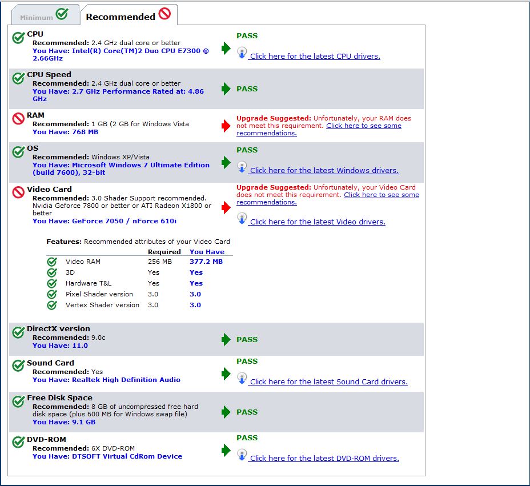Click 'You Have: Intel(R) Core(TM)2 Duo CPU' text
The height and width of the screenshot is (486, 530).
point(121,54)
